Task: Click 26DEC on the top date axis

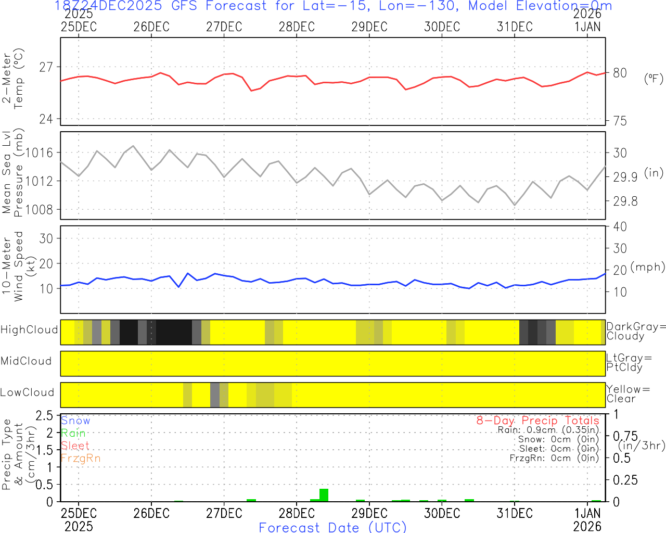Action: 151,27
